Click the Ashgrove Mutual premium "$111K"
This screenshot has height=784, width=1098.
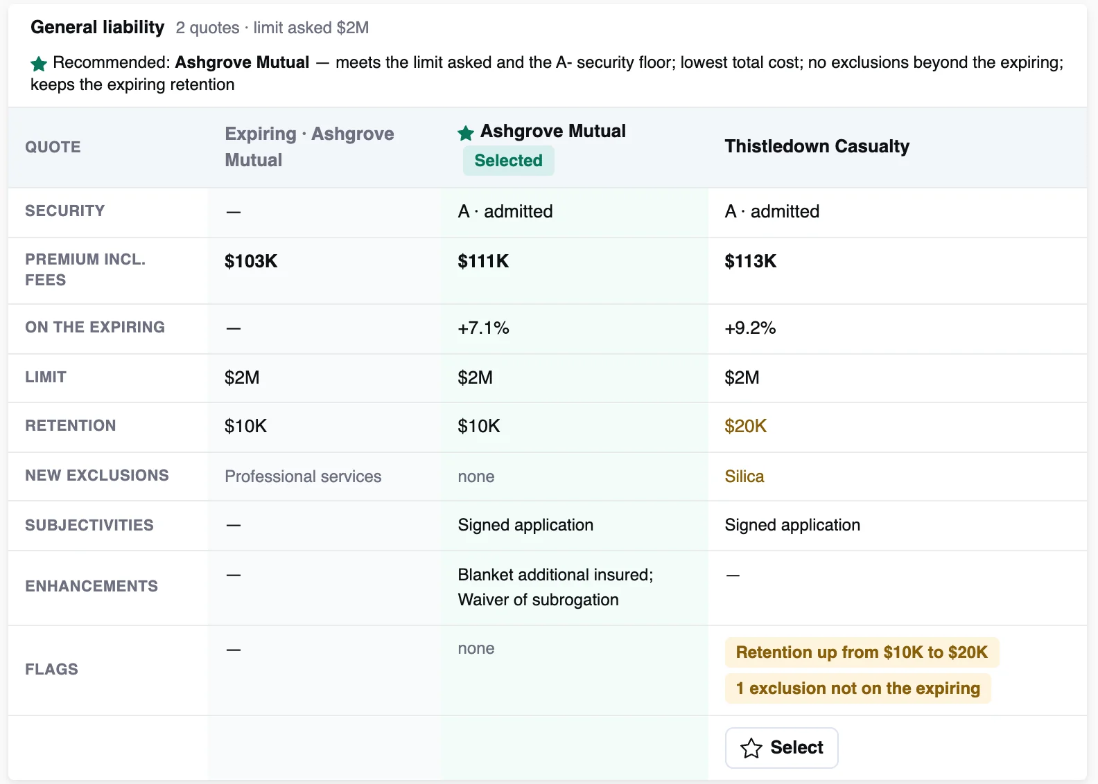(x=483, y=261)
